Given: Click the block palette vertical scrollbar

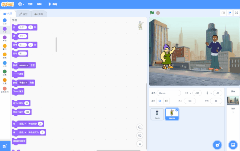Looking at the screenshot, I should (56, 44).
